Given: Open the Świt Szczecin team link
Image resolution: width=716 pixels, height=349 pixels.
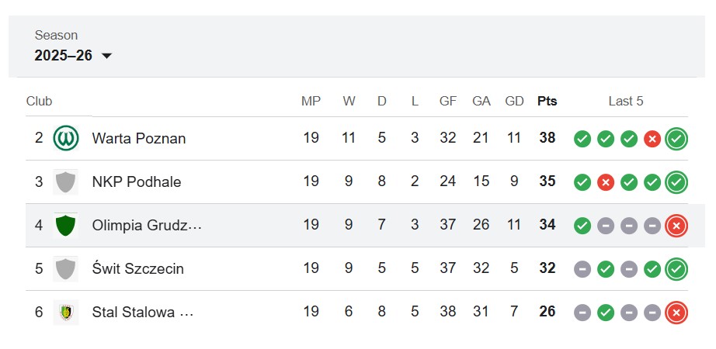Looking at the screenshot, I should (138, 268).
